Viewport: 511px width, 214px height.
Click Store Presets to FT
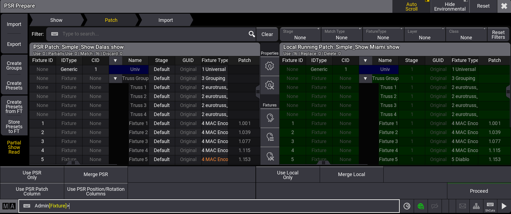click(14, 127)
